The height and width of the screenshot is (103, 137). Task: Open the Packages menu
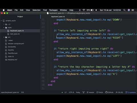tap(53, 10)
